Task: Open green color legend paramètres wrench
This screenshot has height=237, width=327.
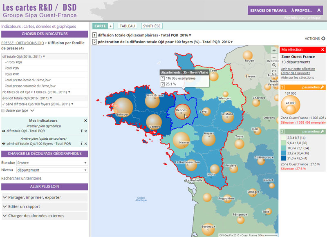Action: click(x=322, y=131)
